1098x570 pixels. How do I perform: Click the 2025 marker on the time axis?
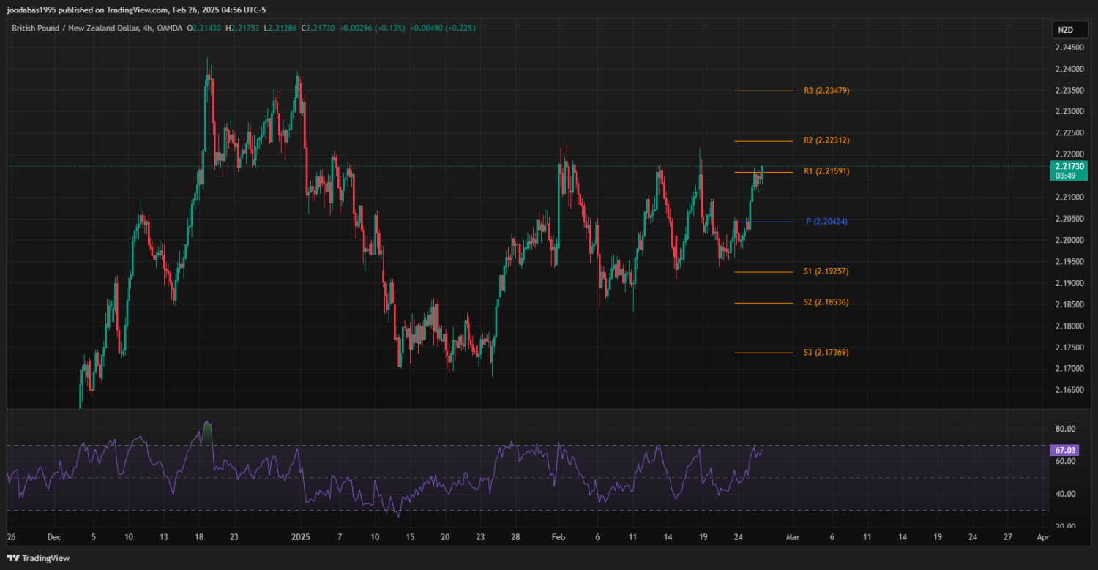(301, 536)
